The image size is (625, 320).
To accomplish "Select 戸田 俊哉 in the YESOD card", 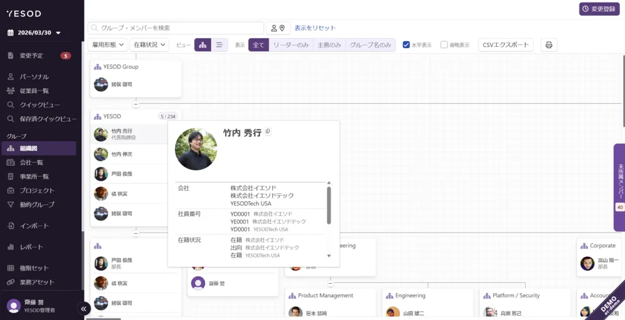I will [129, 174].
